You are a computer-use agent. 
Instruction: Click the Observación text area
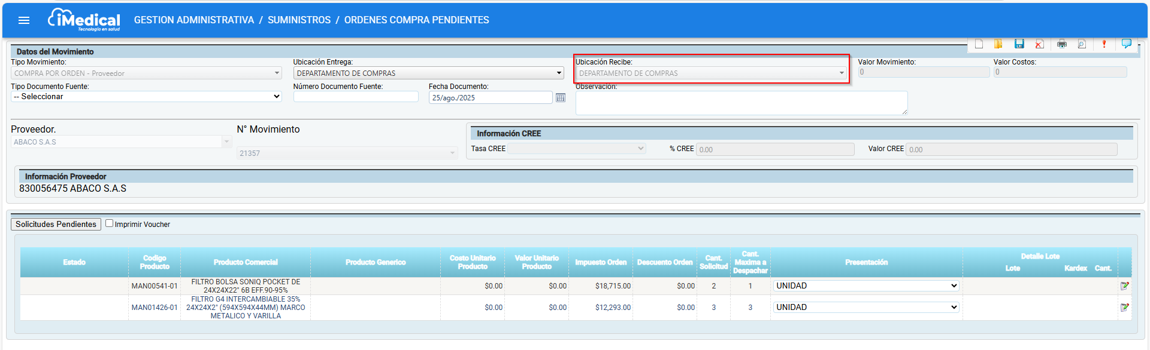tap(741, 103)
